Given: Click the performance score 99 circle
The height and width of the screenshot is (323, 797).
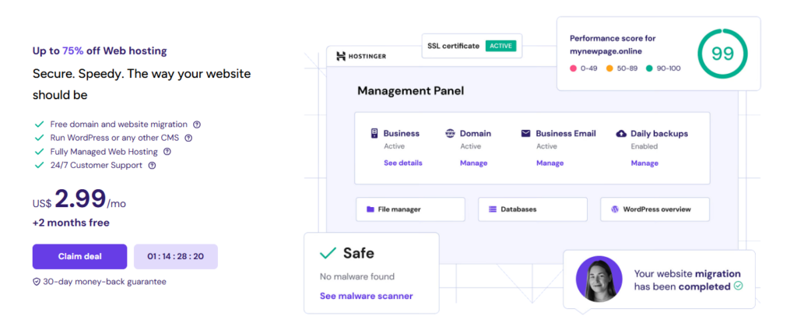Looking at the screenshot, I should tap(723, 54).
